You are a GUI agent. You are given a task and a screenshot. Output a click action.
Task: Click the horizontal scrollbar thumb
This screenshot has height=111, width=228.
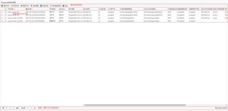tap(135, 105)
